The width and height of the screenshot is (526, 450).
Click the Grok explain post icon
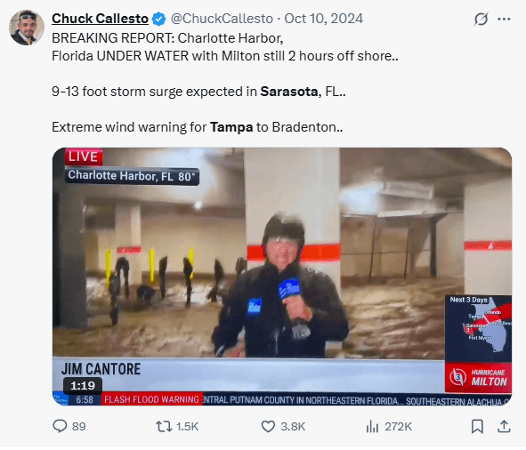481,19
